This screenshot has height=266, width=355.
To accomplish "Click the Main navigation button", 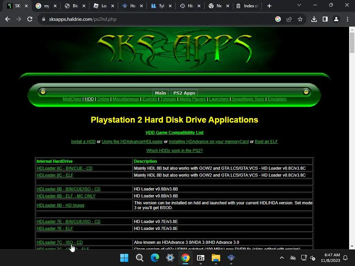I will [161, 93].
